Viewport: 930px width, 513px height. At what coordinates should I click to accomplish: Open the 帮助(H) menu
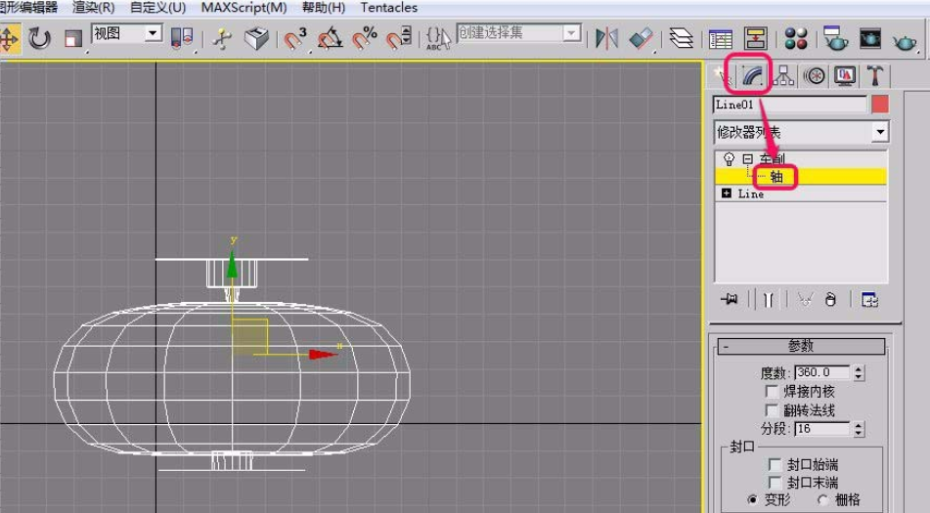tap(323, 8)
